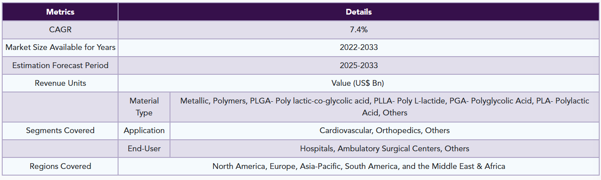Screen dimensions: 601x180
Task: Click the 7.4% CAGR value
Action: tap(359, 30)
